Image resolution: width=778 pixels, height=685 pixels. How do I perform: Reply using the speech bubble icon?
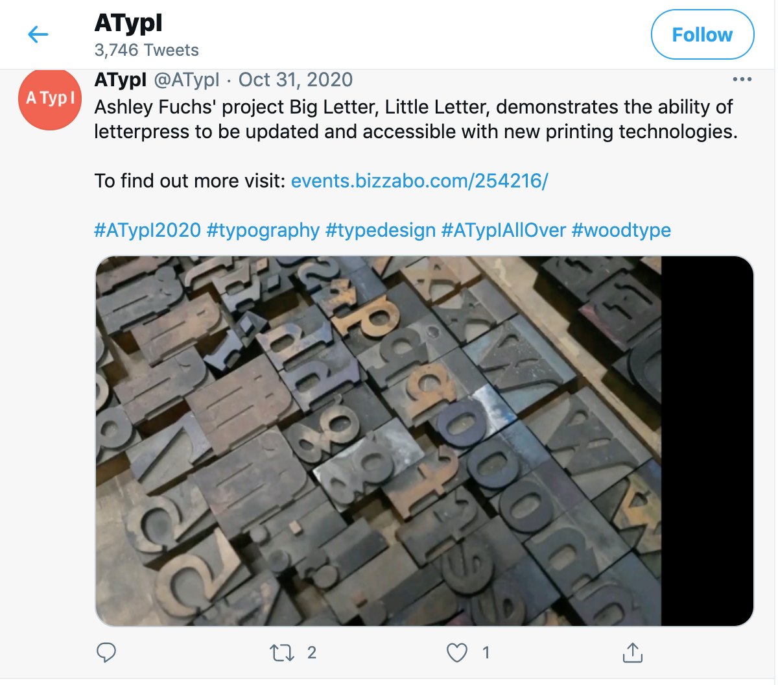[106, 653]
